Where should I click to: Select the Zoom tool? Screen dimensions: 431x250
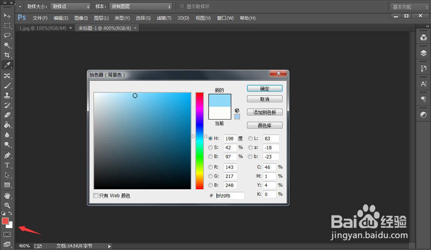coord(7,205)
